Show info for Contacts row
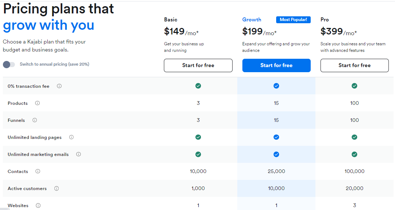The height and width of the screenshot is (210, 395). [38, 171]
